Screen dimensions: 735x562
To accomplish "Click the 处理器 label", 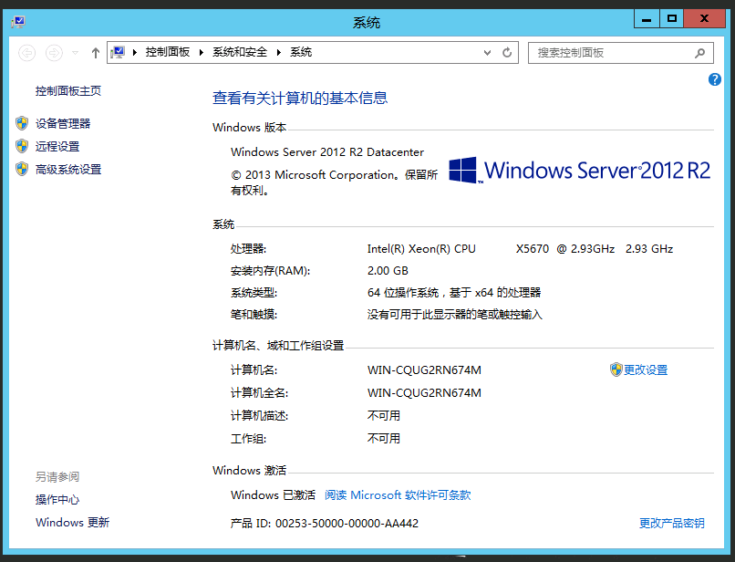I will [x=248, y=249].
